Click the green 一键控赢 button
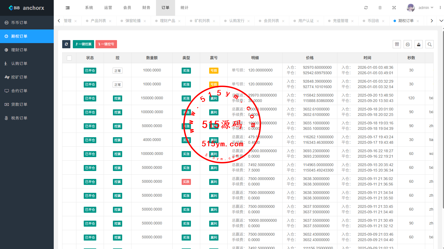Viewport: 444px width, 249px height. point(83,44)
